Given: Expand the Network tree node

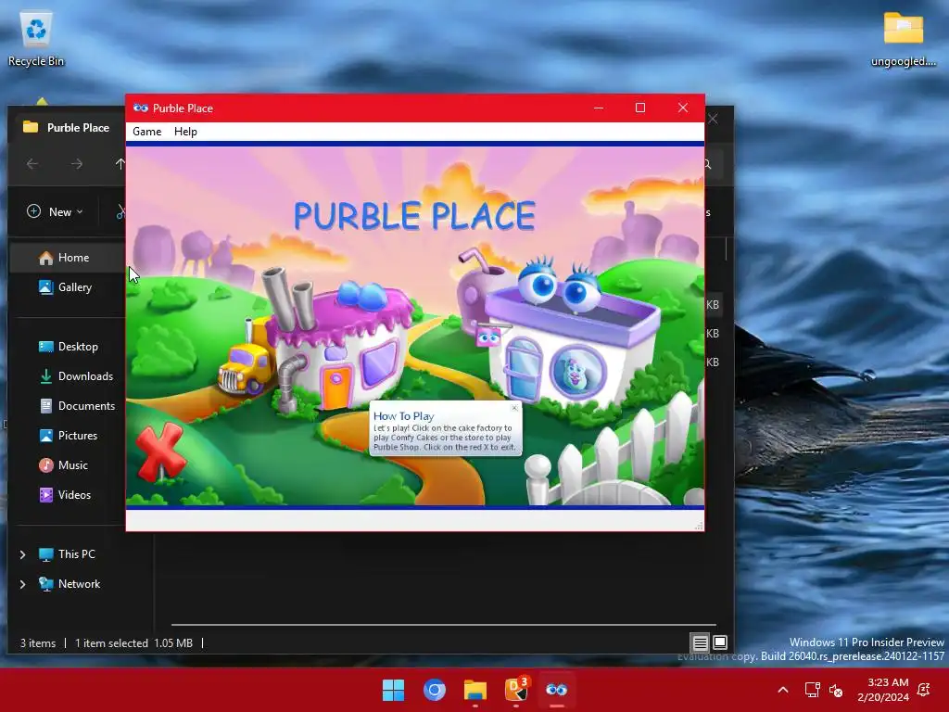Looking at the screenshot, I should (22, 584).
